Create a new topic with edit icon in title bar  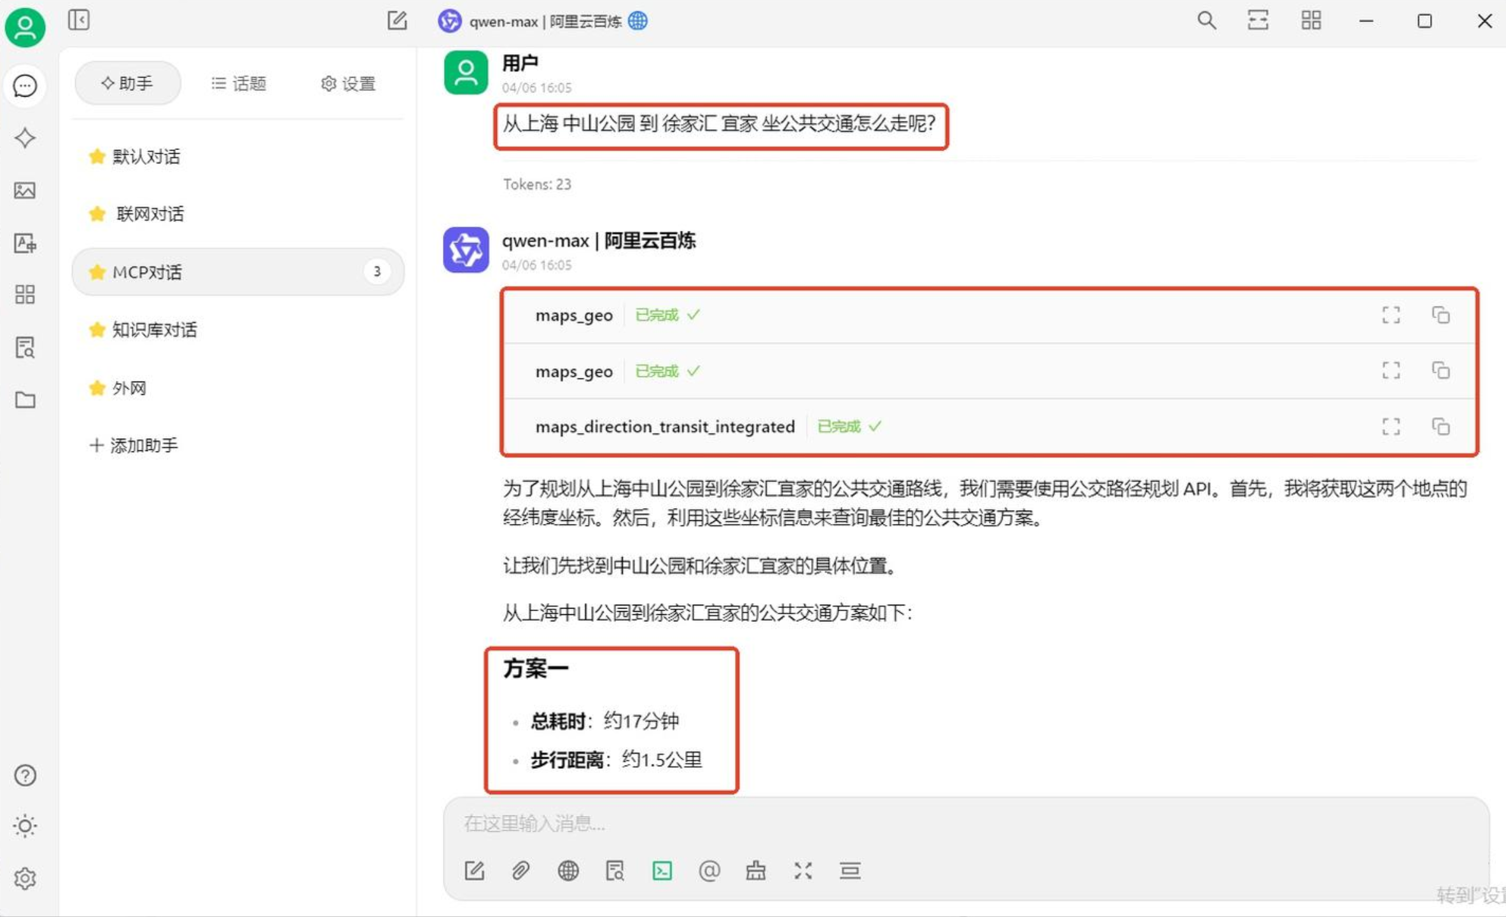397,20
